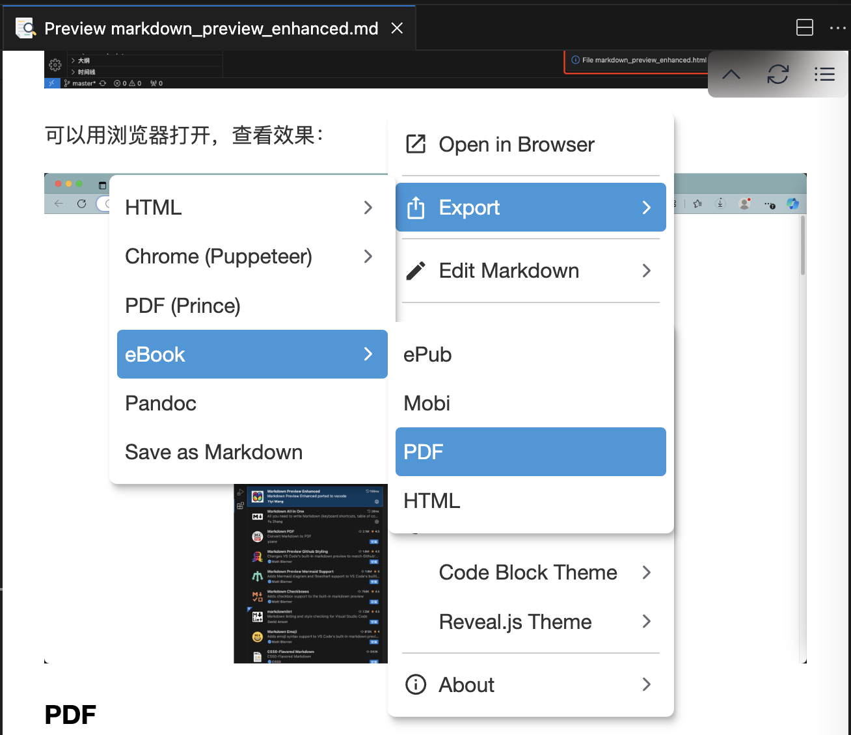This screenshot has height=735, width=851.
Task: Expand the Code Block Theme submenu arrow
Action: (646, 572)
